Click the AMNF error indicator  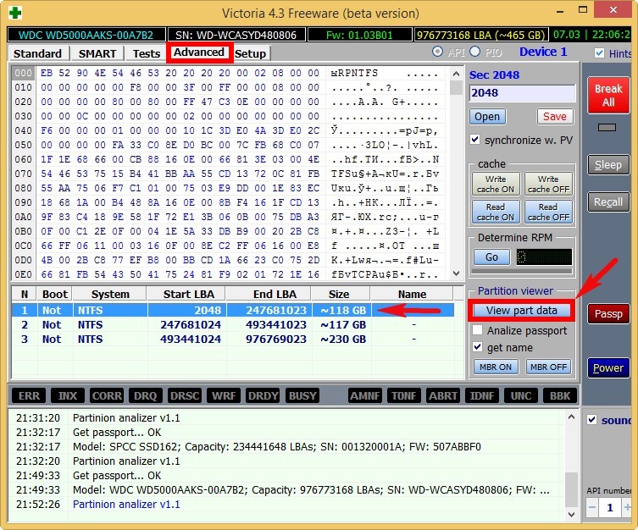point(365,395)
